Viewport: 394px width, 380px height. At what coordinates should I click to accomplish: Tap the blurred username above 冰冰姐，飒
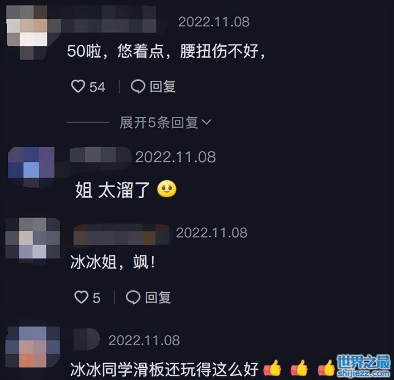[122, 235]
